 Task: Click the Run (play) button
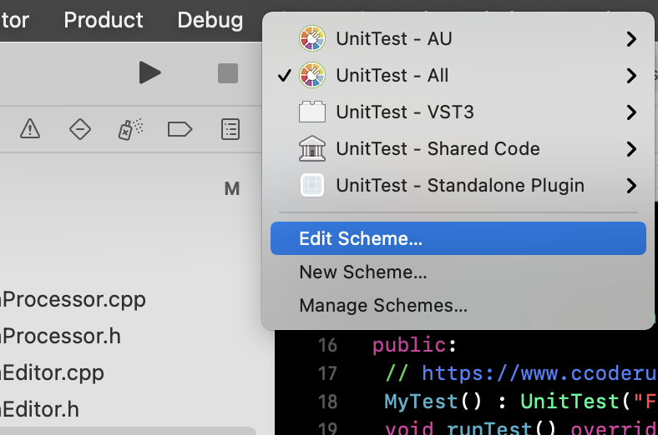[149, 73]
